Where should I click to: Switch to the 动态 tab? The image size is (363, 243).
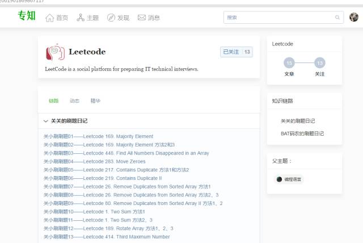click(x=74, y=100)
